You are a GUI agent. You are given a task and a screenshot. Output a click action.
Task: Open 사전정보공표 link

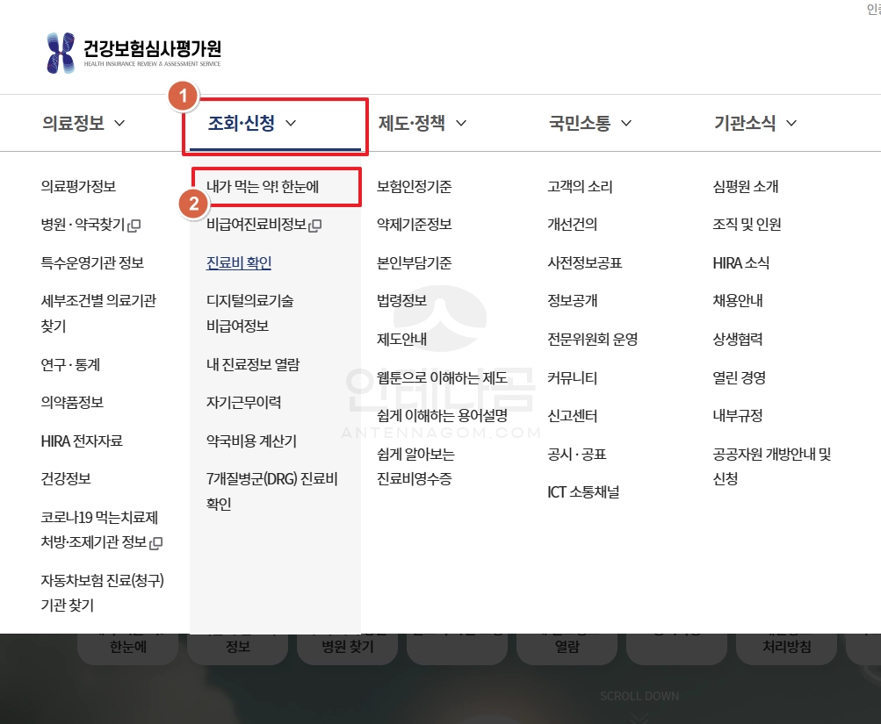point(585,262)
